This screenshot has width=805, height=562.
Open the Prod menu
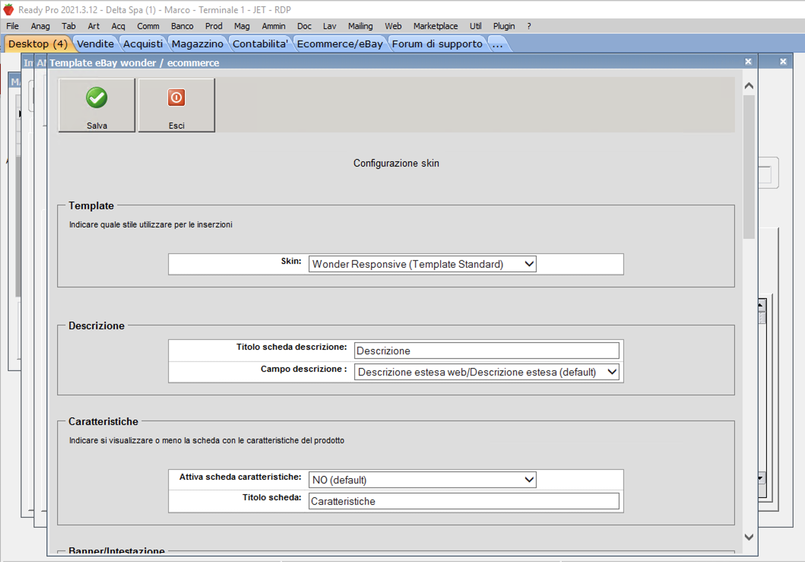coord(214,26)
